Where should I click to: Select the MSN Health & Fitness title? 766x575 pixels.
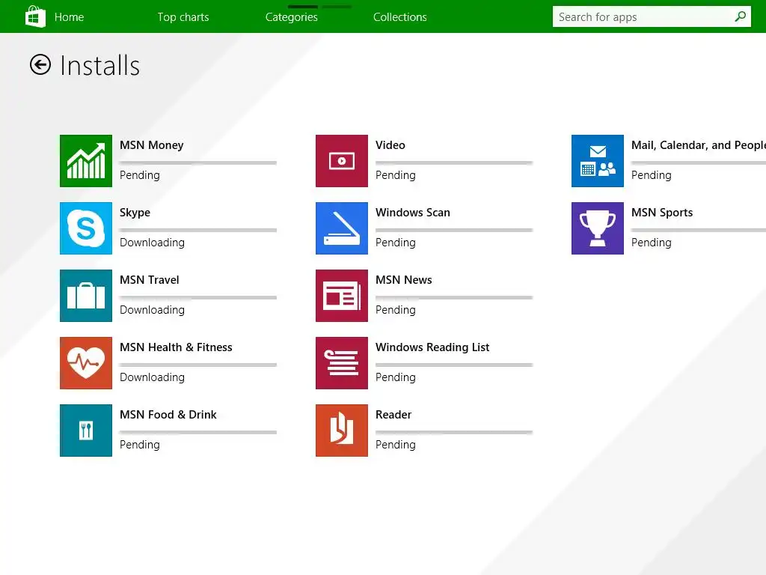[x=176, y=347]
